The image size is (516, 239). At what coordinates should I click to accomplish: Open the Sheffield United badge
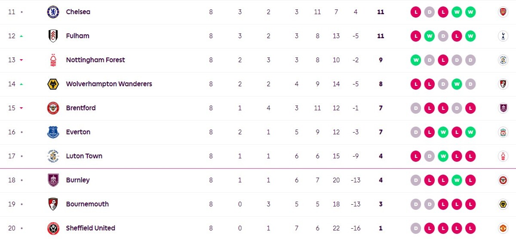[53, 228]
